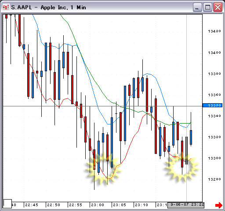The image size is (225, 211).
Task: Click the right yellow starburst highlight
Action: tap(181, 167)
